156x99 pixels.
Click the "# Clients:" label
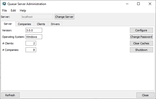[8, 43]
